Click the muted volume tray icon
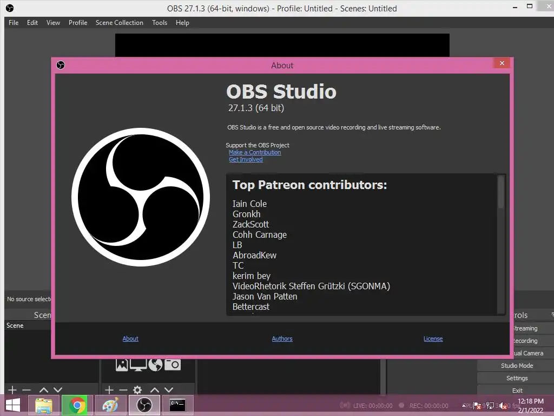The image size is (554, 416). [503, 406]
